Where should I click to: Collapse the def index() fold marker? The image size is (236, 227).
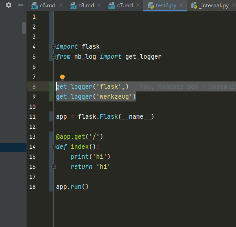point(53,147)
